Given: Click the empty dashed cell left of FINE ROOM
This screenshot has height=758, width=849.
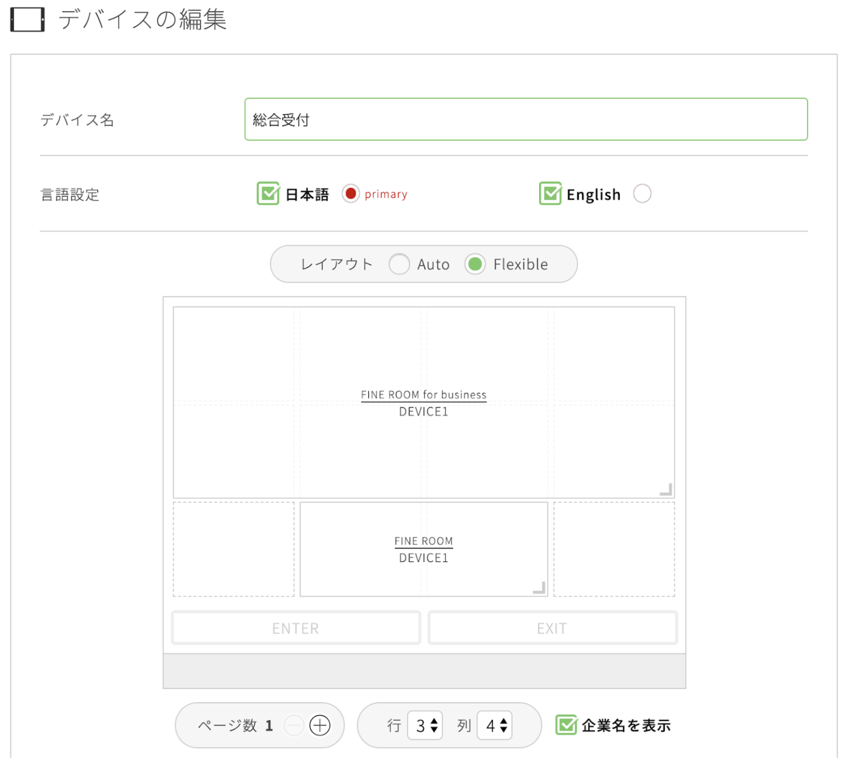Looking at the screenshot, I should pos(234,549).
